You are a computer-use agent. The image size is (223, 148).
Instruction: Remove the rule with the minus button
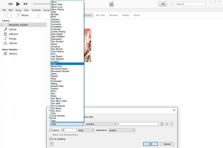click(x=162, y=124)
